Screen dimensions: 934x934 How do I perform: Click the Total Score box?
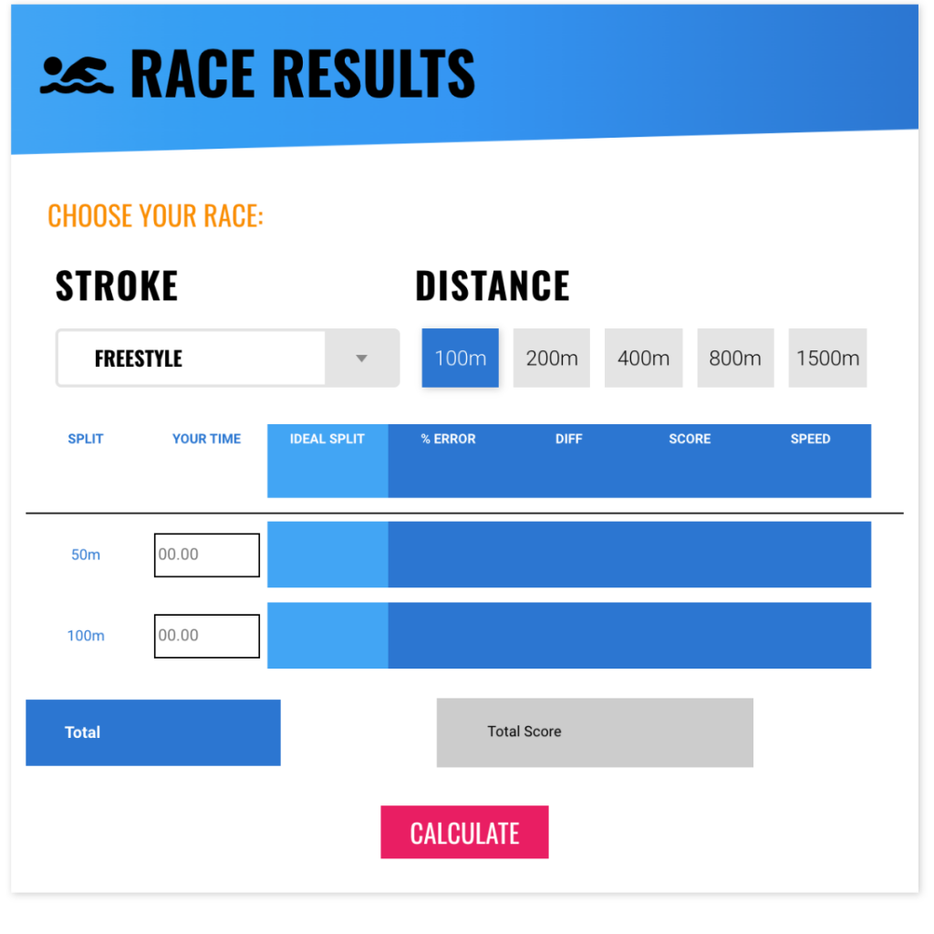[595, 732]
